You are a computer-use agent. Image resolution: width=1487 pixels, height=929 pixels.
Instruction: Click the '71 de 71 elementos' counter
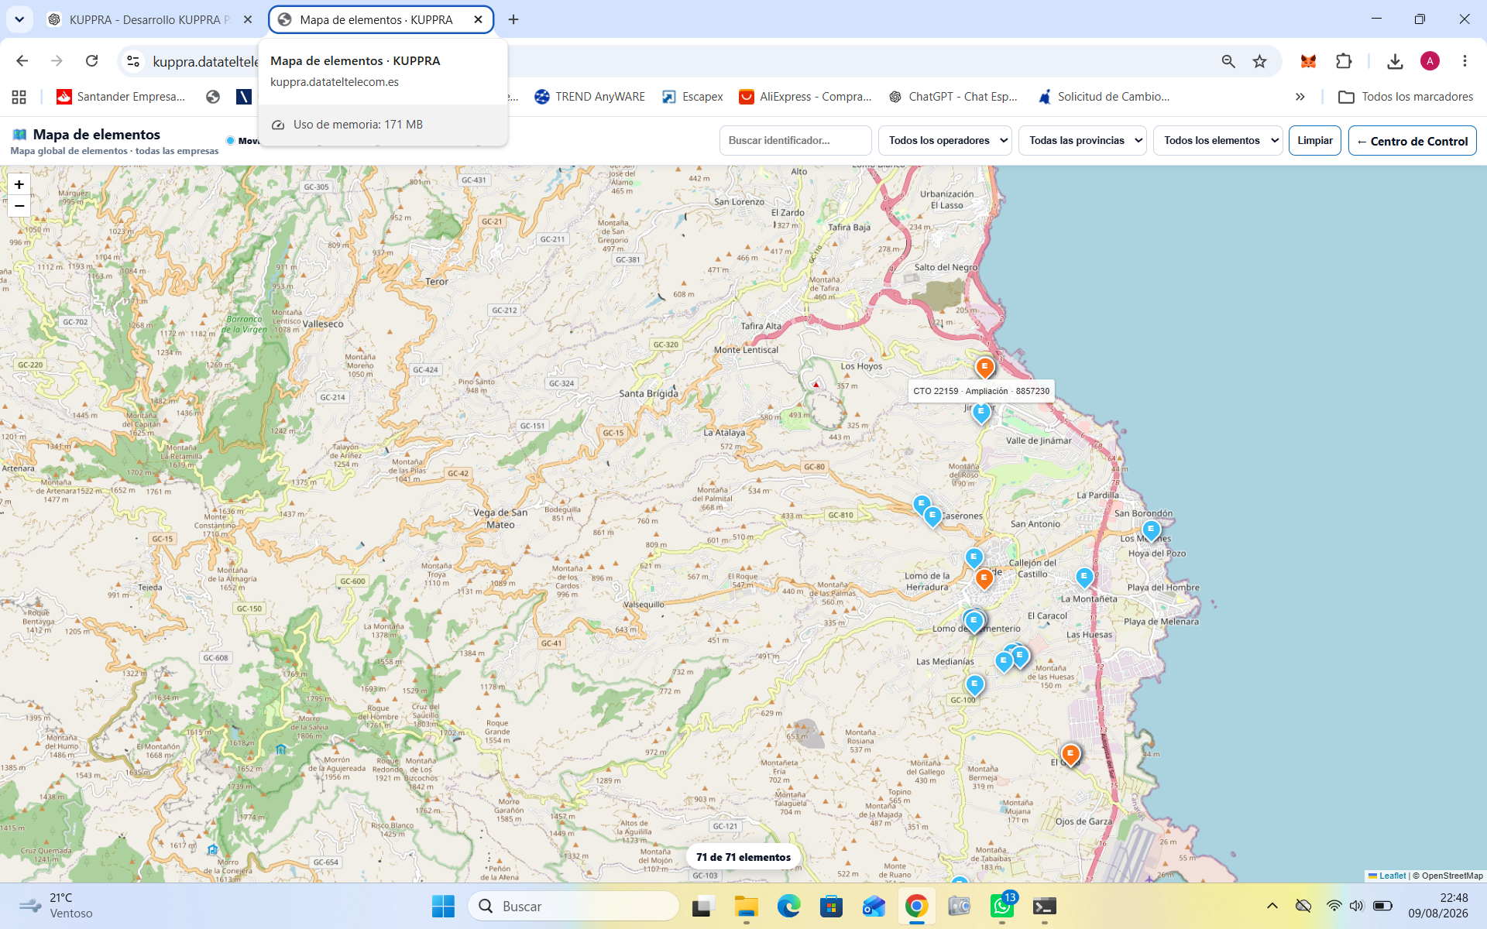click(743, 857)
